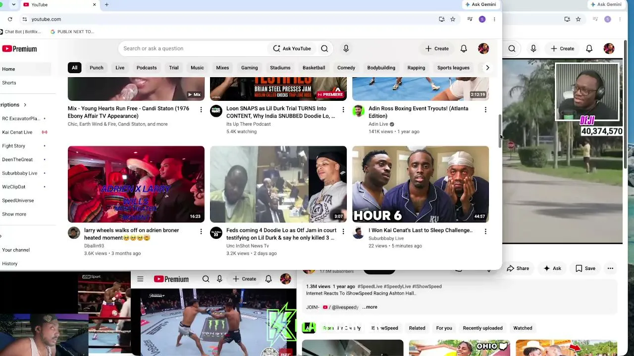Open more options for Young Hearts Run Free mix
The height and width of the screenshot is (356, 634).
click(x=201, y=109)
